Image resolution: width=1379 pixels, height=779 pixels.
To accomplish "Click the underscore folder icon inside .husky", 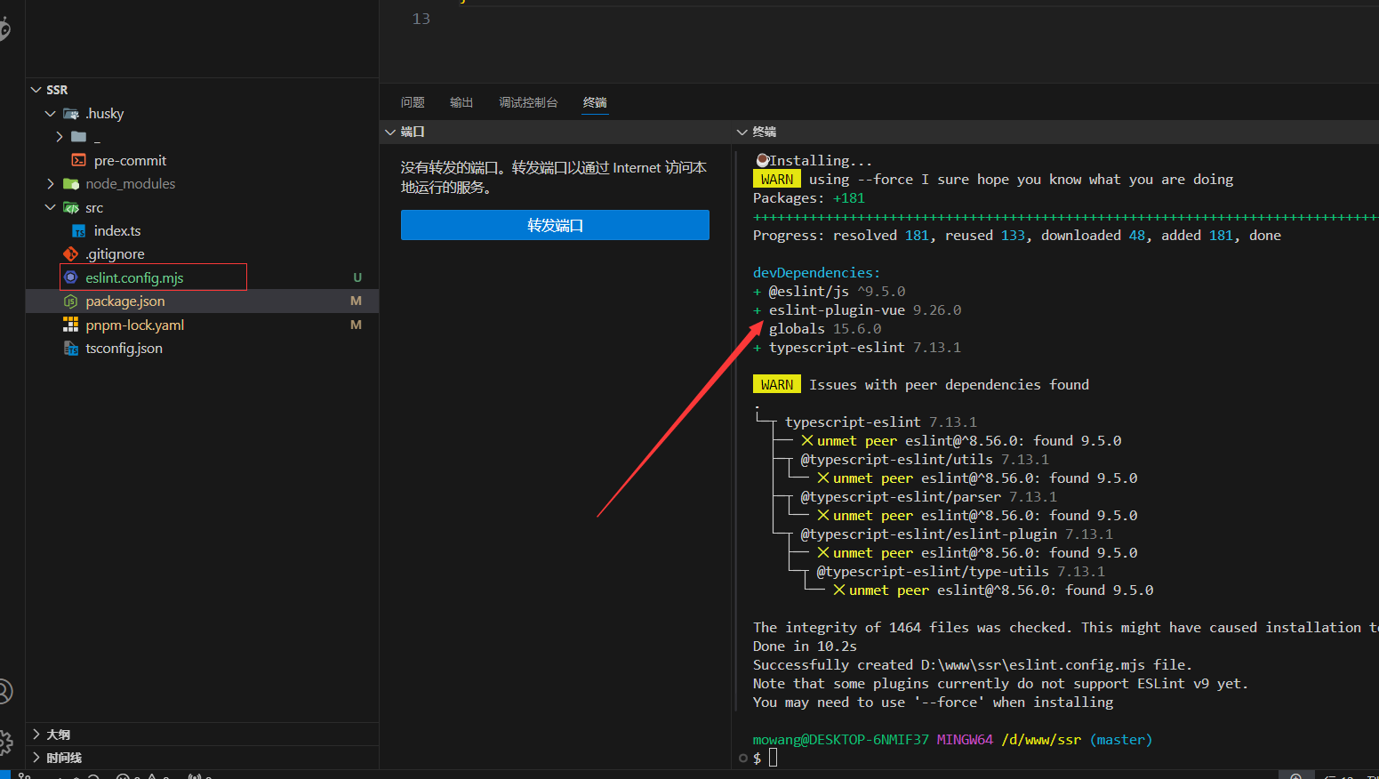I will (x=79, y=137).
